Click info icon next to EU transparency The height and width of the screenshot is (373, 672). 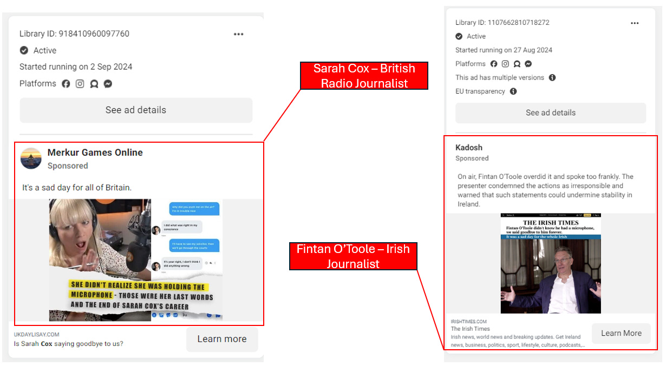[513, 91]
